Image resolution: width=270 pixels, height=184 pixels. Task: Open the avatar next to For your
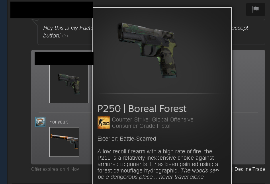pos(40,122)
